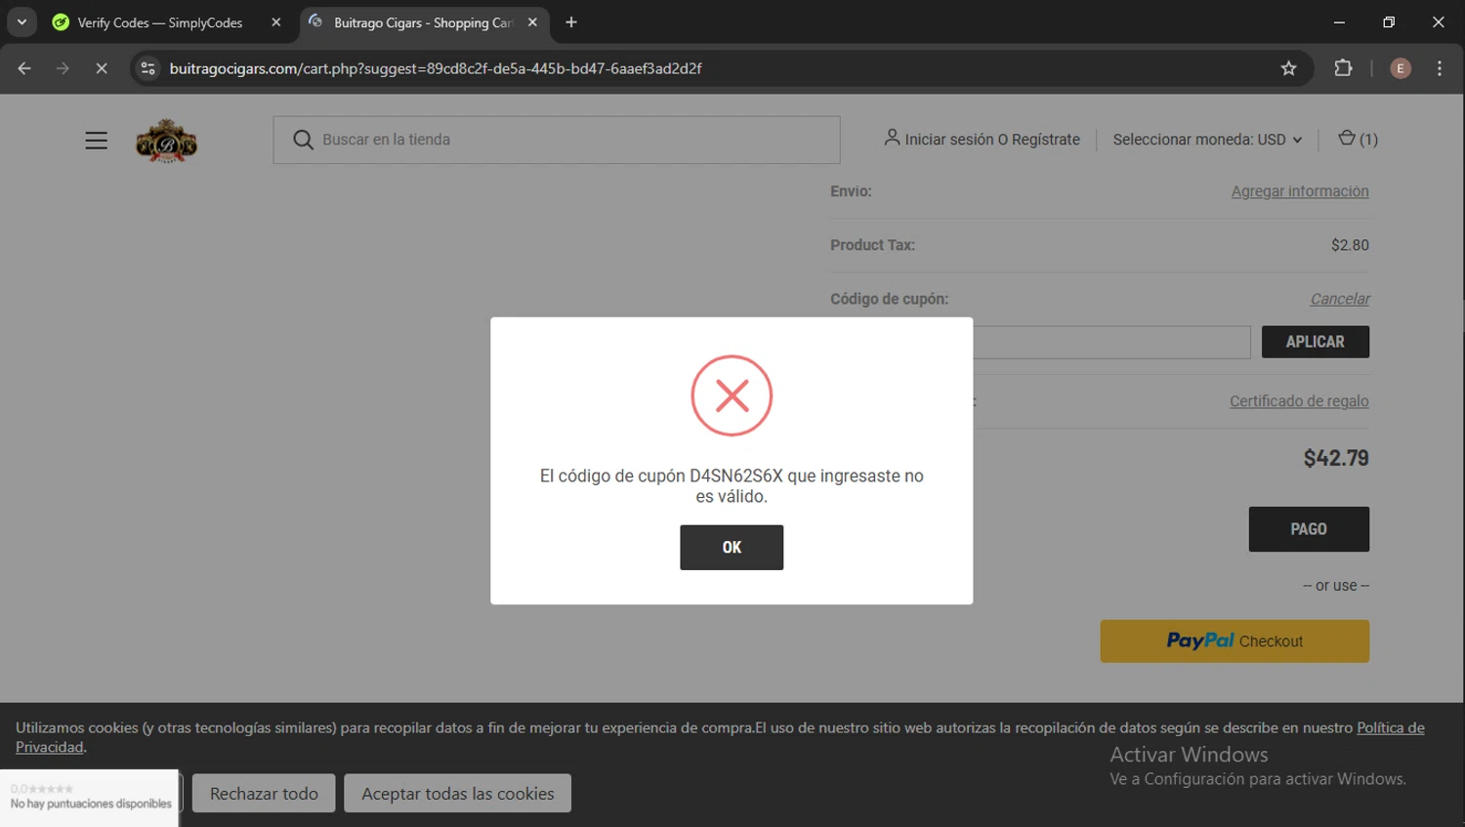Open Certificado de regalo link
The image size is (1465, 827).
coord(1299,401)
